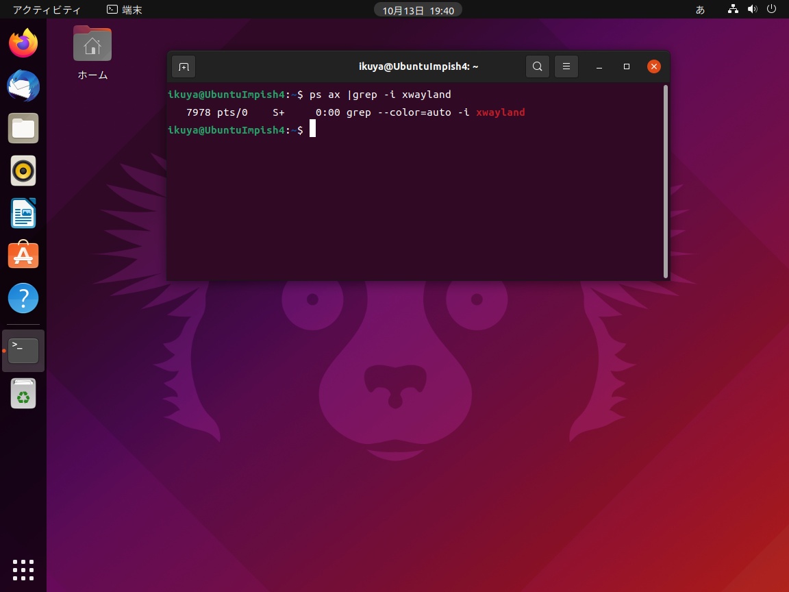Show all applications grid

click(x=23, y=570)
